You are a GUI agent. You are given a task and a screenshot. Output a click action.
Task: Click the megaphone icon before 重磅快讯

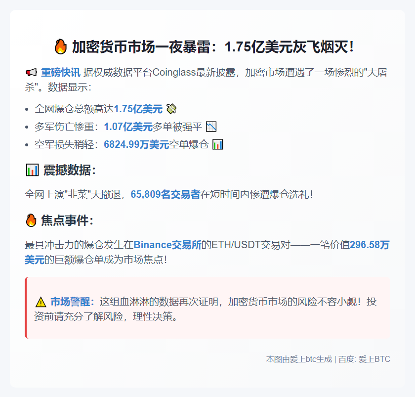click(x=31, y=72)
